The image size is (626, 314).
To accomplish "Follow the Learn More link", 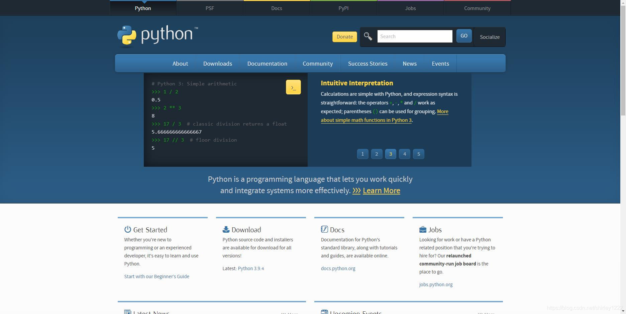I will coord(381,190).
